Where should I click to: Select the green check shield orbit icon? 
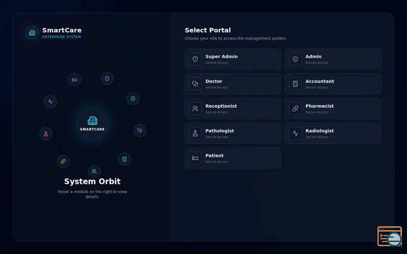tap(133, 99)
